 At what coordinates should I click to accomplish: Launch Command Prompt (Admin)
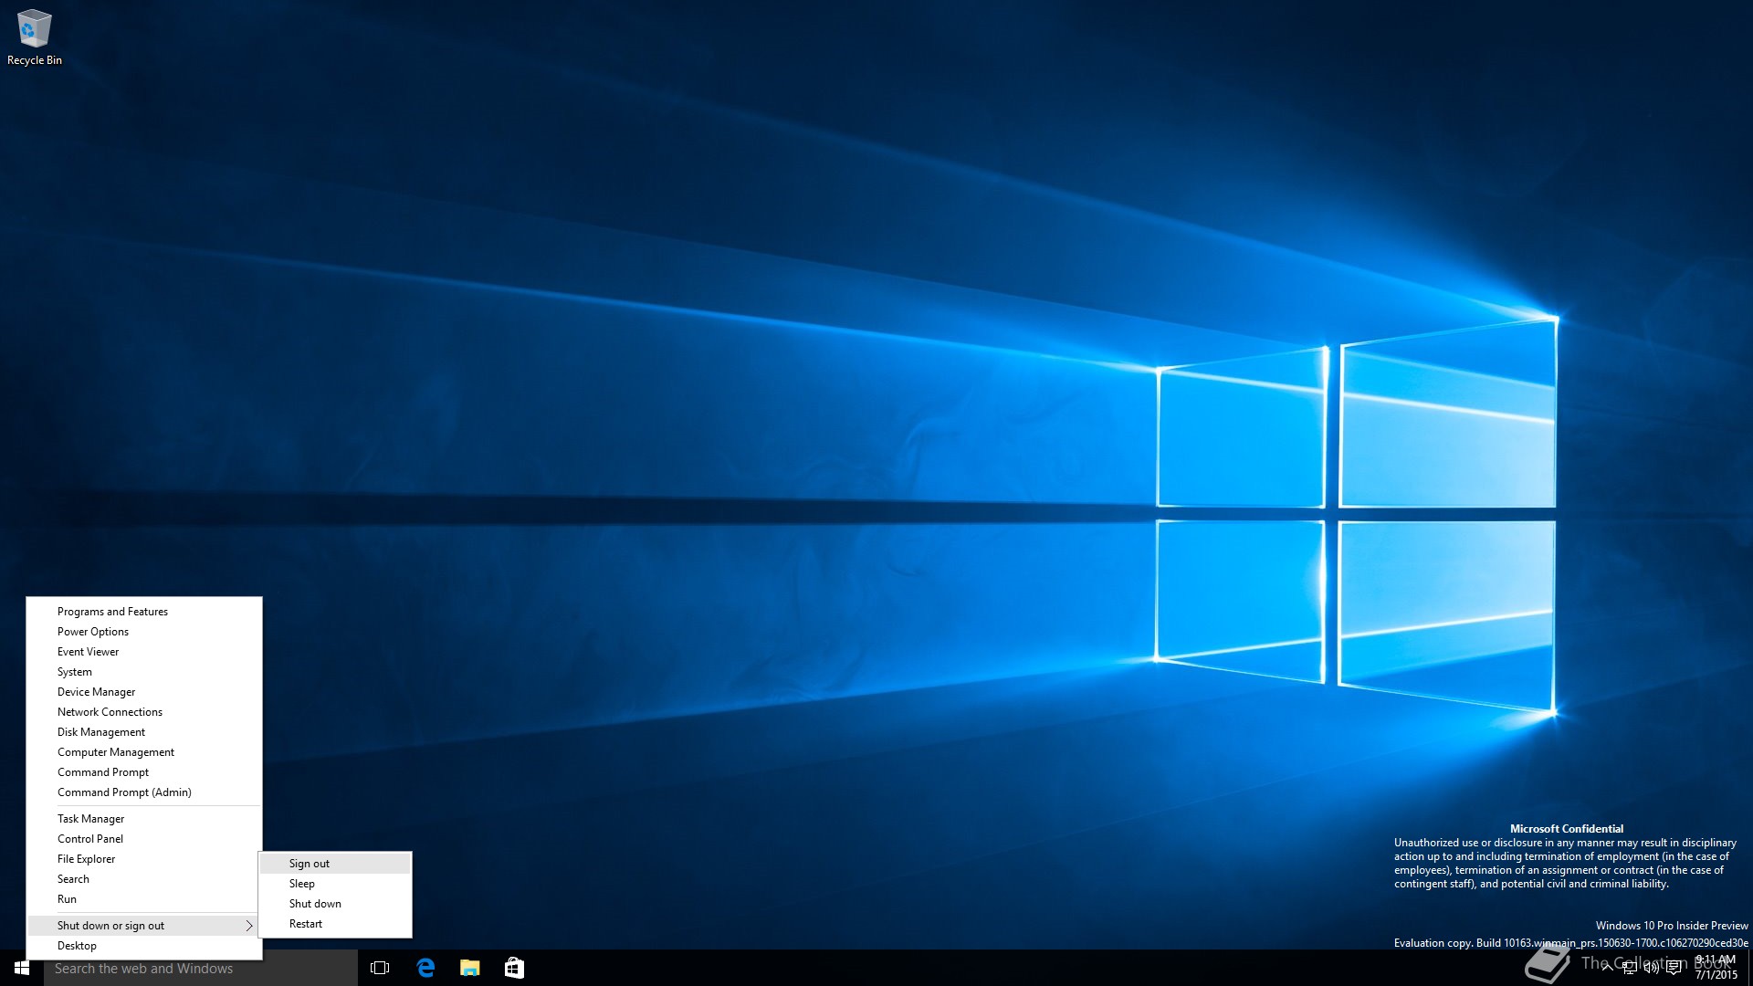point(124,792)
